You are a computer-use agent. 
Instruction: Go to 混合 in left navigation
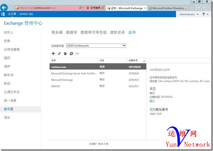coord(7,118)
